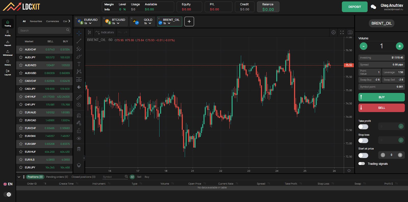
Task: Open chart settings gear
Action: point(334,32)
